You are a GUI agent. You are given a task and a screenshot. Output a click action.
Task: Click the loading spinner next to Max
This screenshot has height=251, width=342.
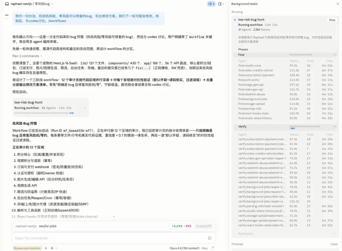[x=213, y=248]
